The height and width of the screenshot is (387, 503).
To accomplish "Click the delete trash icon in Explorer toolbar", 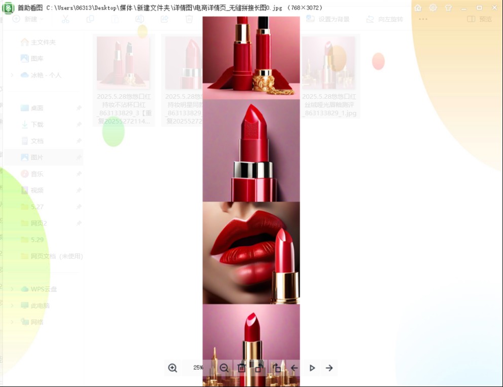I will 189,19.
